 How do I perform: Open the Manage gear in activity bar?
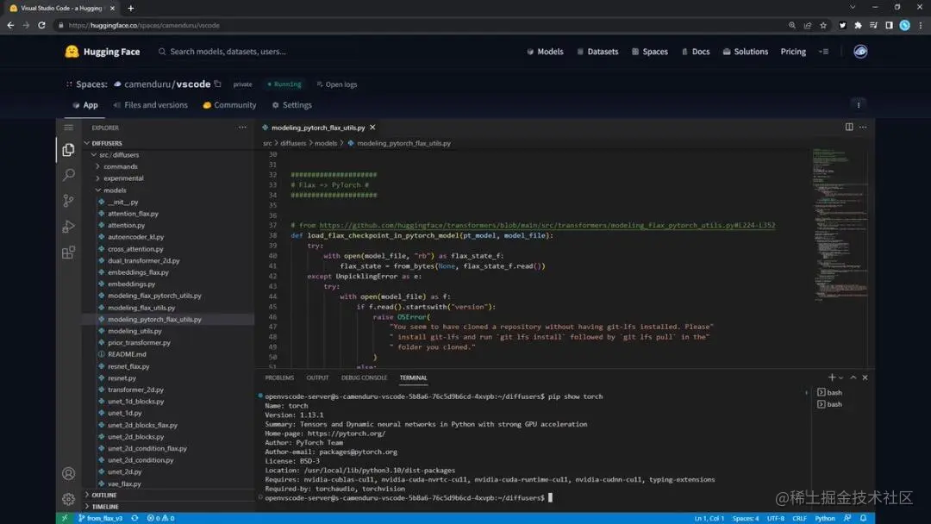[x=68, y=498]
